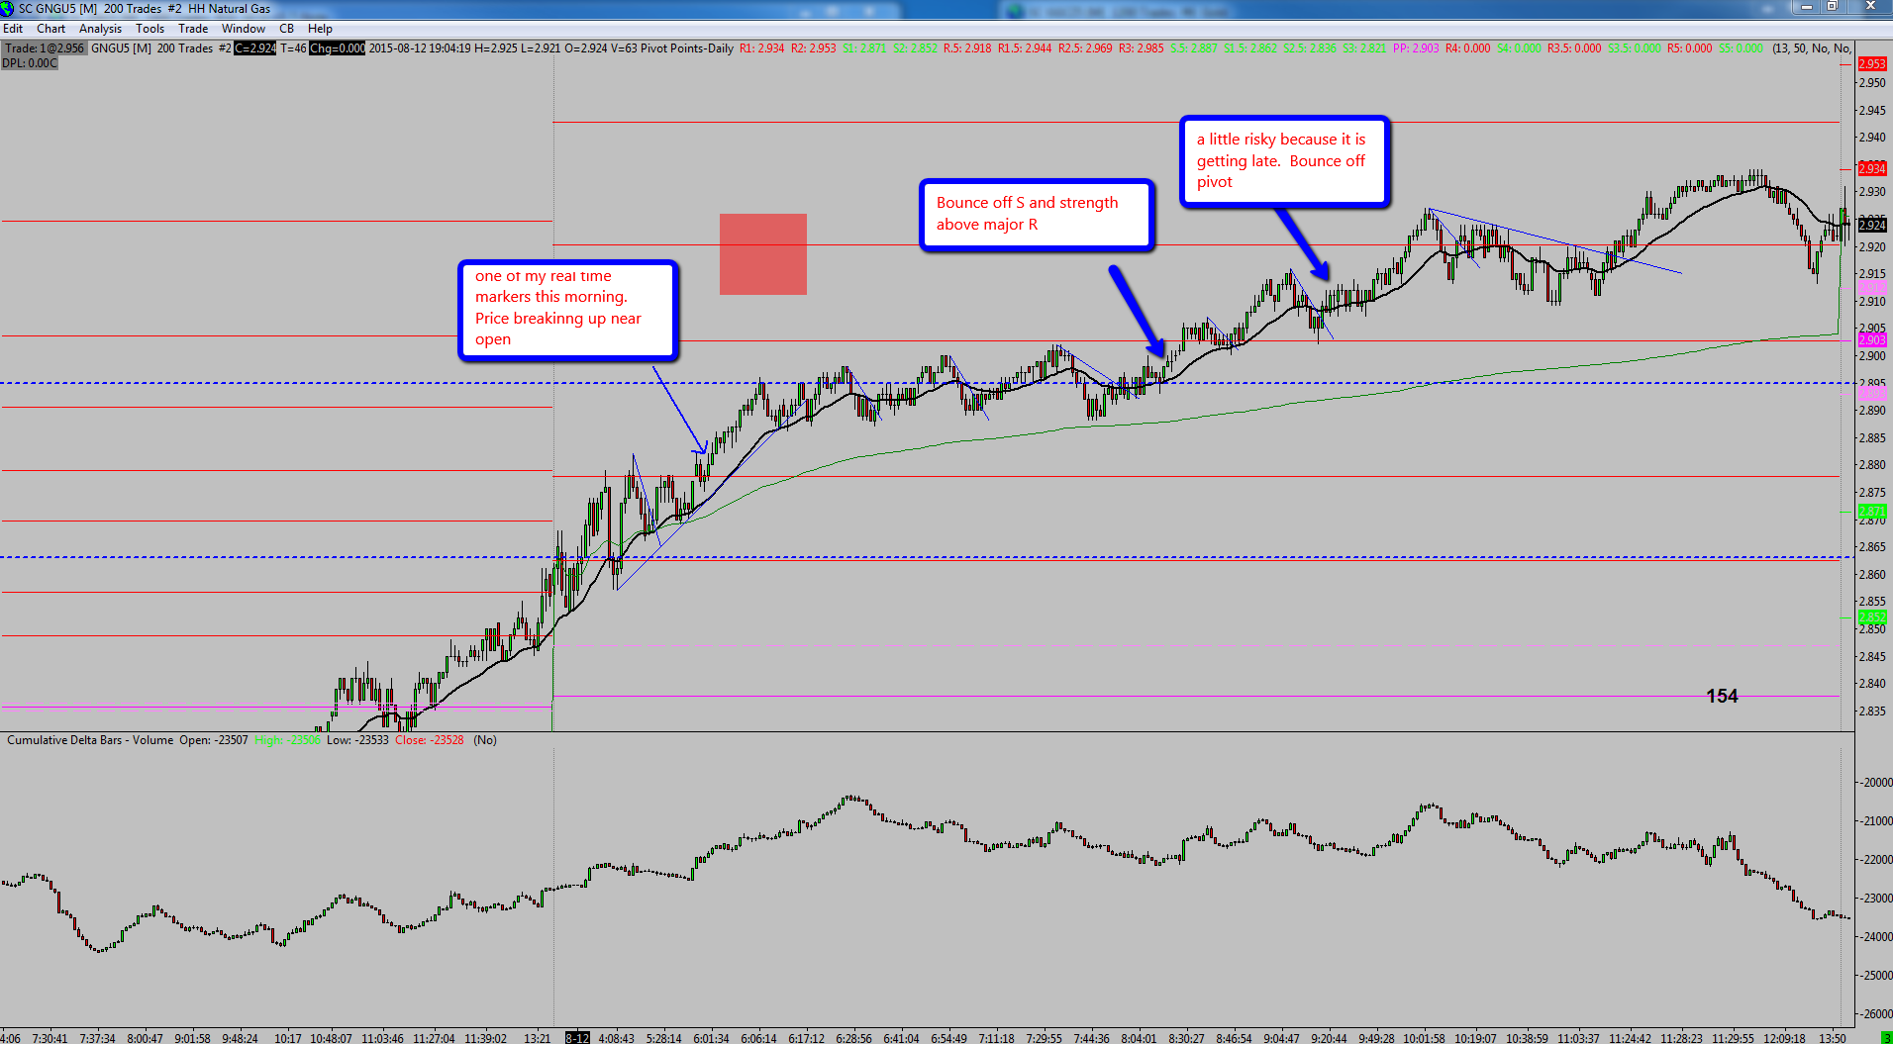This screenshot has width=1893, height=1044.
Task: Click the 'Close: -23528' delta value
Action: (x=430, y=740)
